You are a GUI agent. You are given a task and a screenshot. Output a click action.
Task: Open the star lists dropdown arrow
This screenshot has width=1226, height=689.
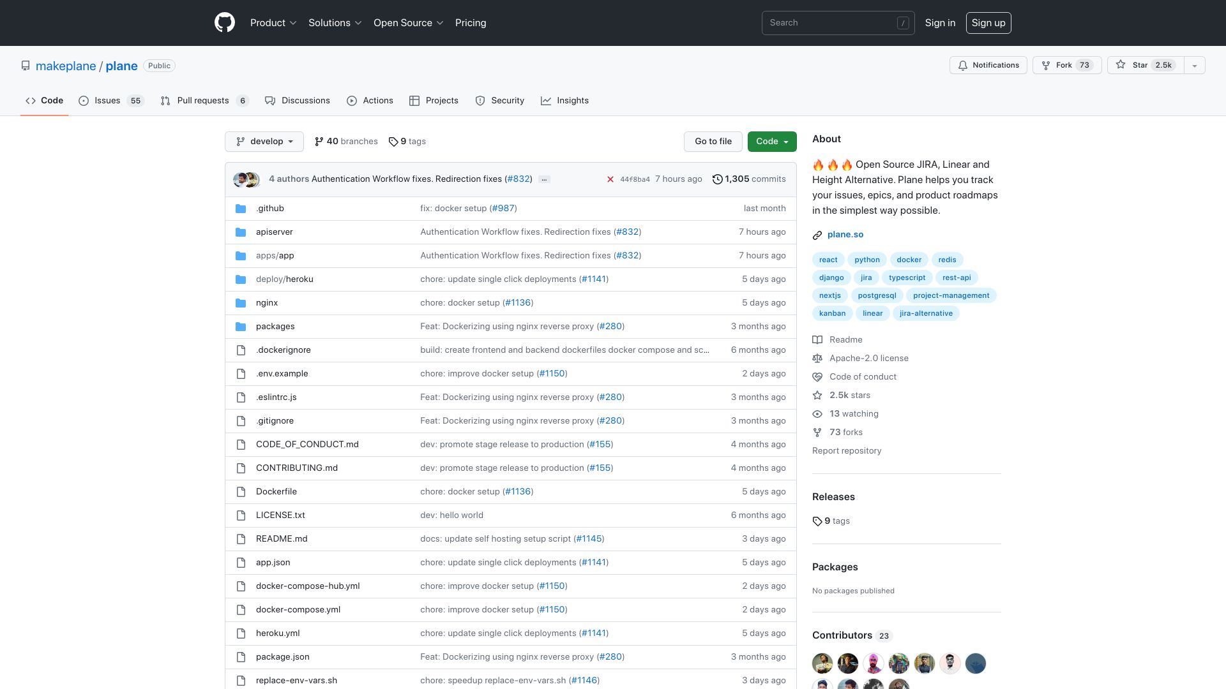[1195, 66]
